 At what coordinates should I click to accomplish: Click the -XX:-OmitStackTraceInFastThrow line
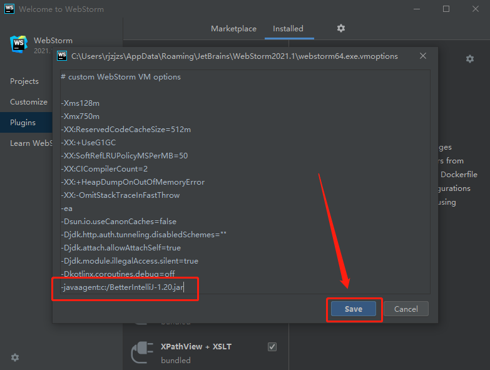pyautogui.click(x=121, y=195)
